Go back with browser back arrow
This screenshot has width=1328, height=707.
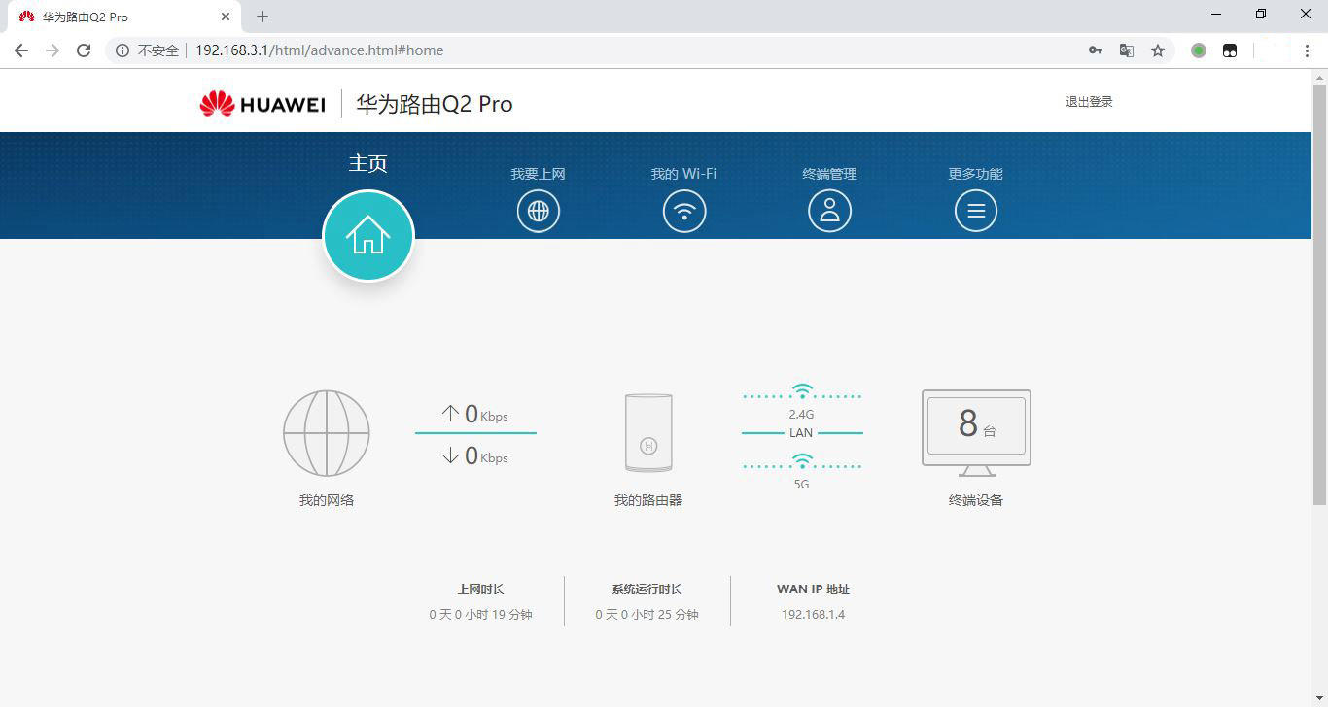21,50
